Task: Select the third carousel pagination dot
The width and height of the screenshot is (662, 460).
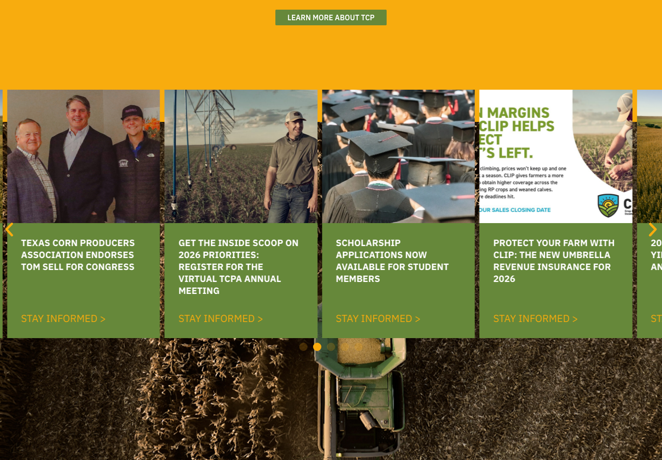Action: pos(331,347)
